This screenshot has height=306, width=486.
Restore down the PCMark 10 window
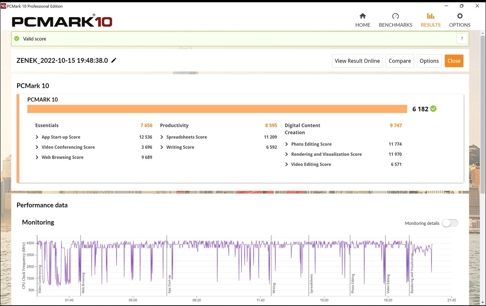click(462, 6)
